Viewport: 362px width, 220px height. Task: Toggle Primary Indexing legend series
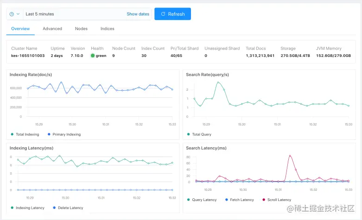pos(64,134)
